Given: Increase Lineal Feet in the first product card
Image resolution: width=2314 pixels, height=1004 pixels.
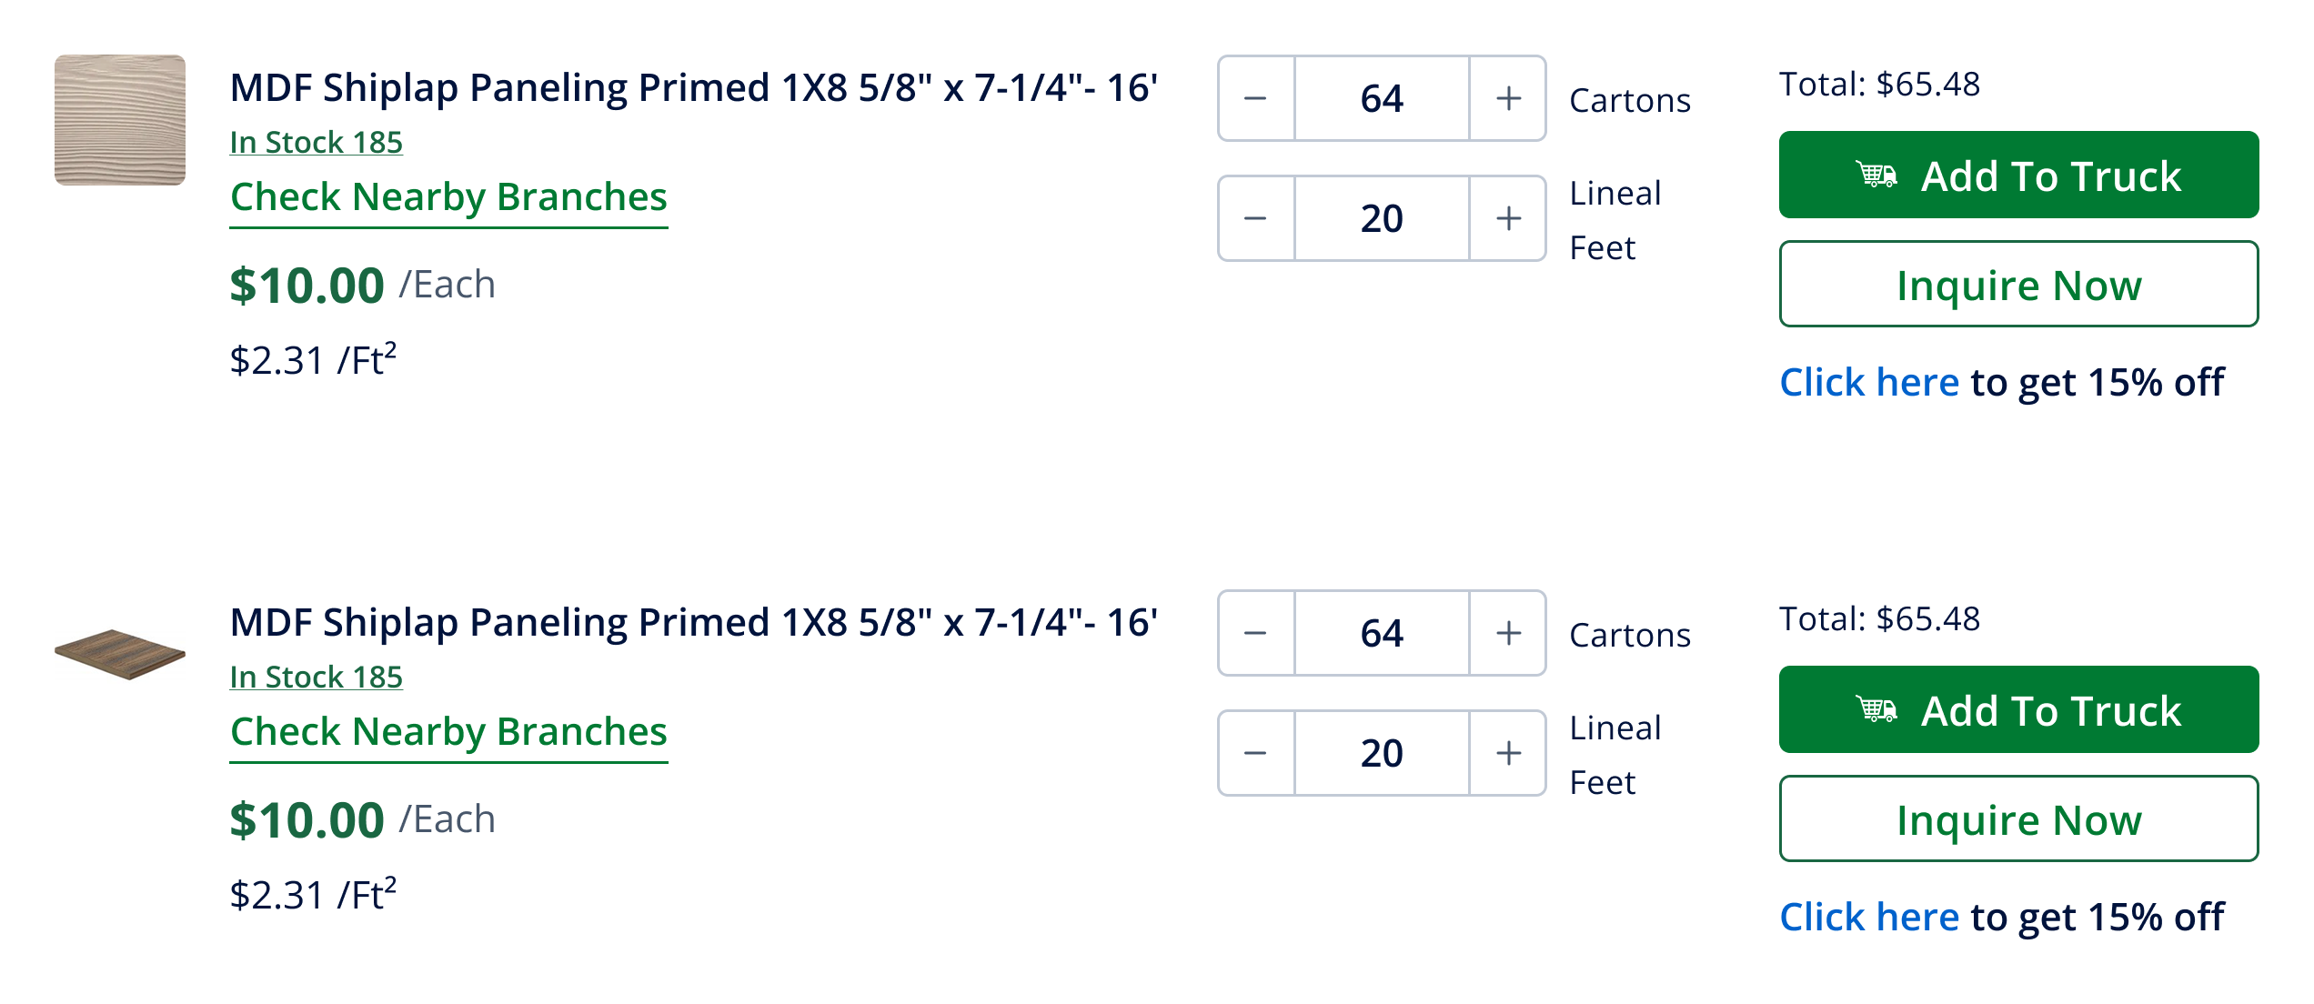Looking at the screenshot, I should [1508, 218].
